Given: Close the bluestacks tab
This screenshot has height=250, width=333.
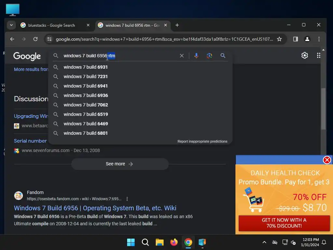Looking at the screenshot, I should pyautogui.click(x=88, y=25).
